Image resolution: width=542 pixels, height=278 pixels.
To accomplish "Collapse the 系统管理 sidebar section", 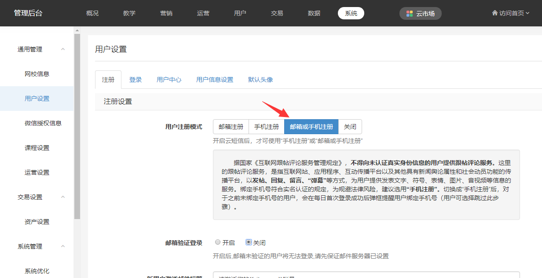I will 63,246.
